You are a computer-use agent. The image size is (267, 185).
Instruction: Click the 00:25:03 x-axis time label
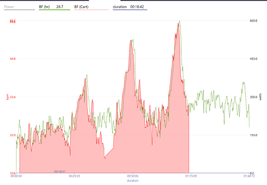click(74, 176)
